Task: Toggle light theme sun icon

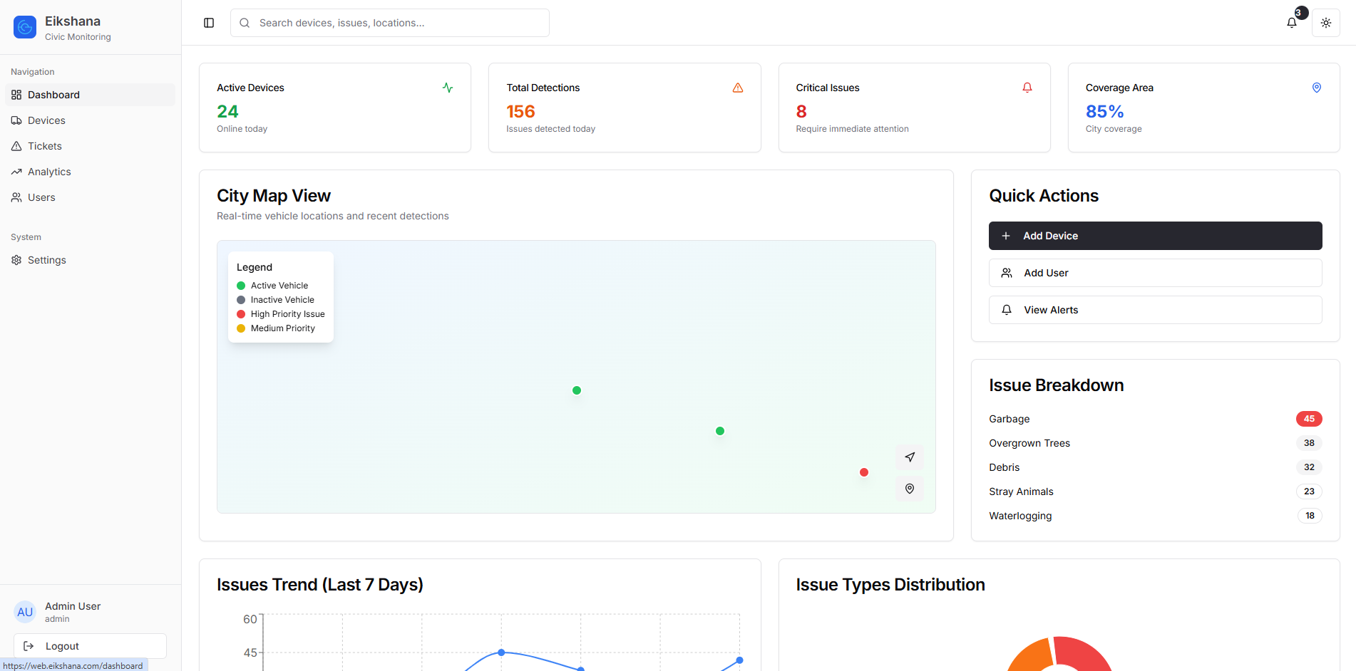Action: tap(1326, 23)
